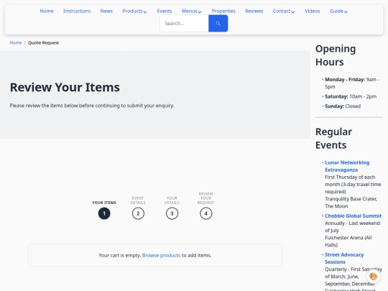Click the blue search magnifier button
This screenshot has height=291, width=388.
coord(218,23)
